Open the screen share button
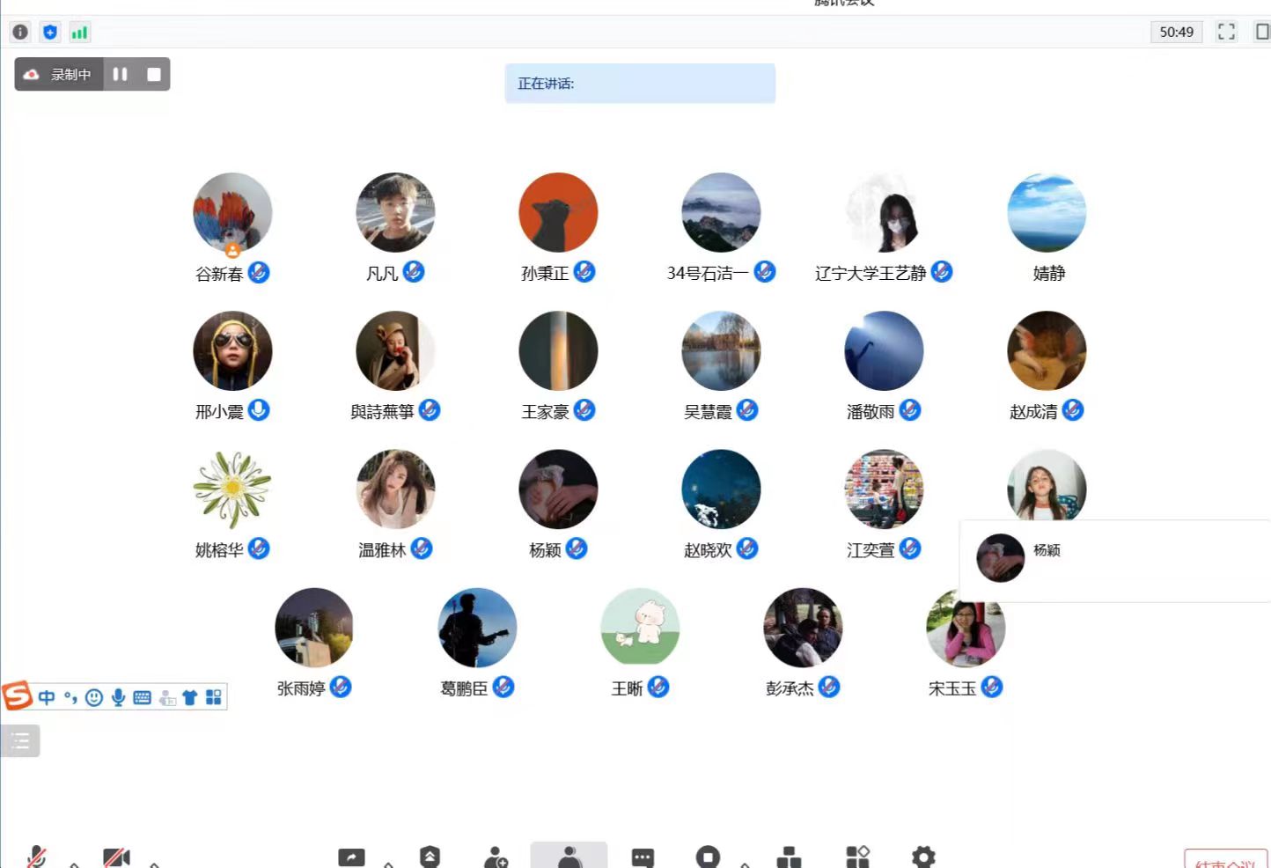This screenshot has width=1271, height=868. pyautogui.click(x=351, y=857)
